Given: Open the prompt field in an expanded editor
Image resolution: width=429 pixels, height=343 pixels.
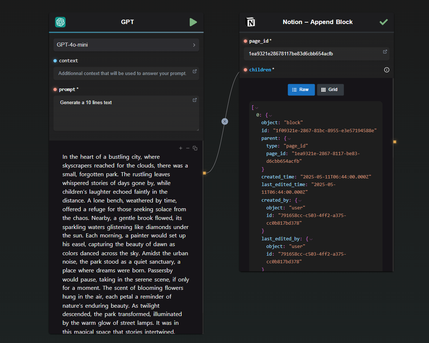Looking at the screenshot, I should tap(194, 100).
